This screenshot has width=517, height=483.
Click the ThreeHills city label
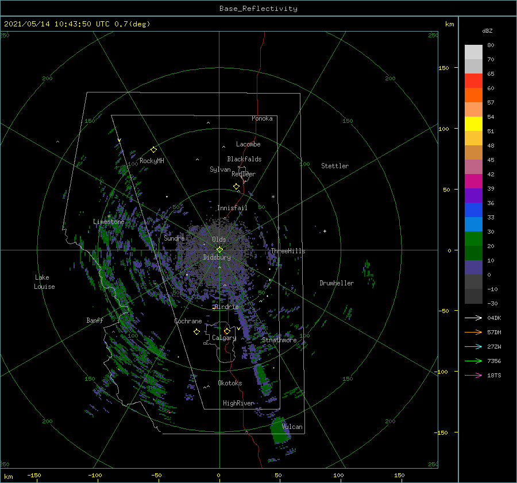tap(288, 251)
